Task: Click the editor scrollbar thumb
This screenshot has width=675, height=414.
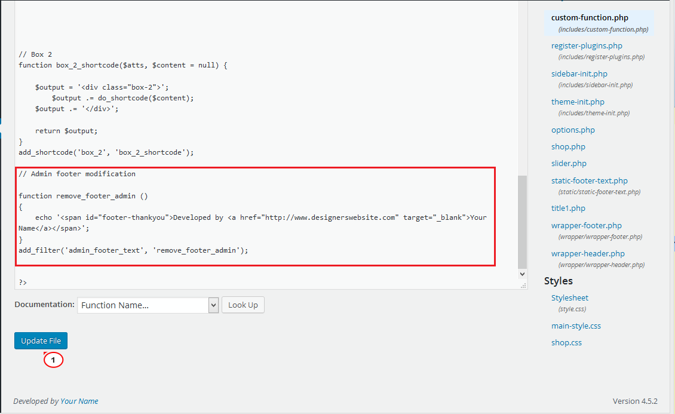Action: click(522, 222)
